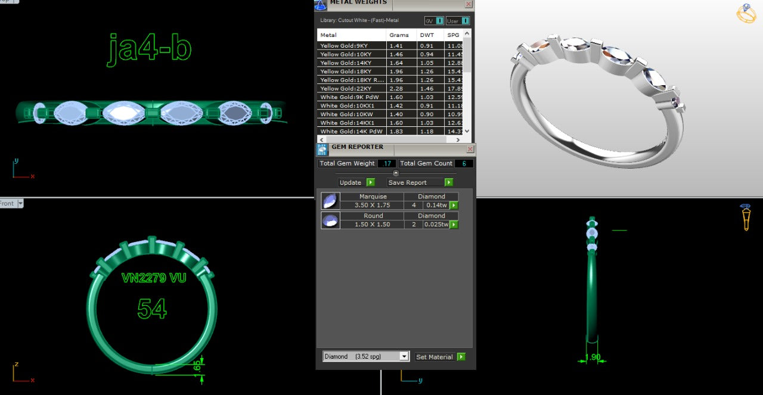Click green arrow on Round 0.025tw row

tap(454, 225)
